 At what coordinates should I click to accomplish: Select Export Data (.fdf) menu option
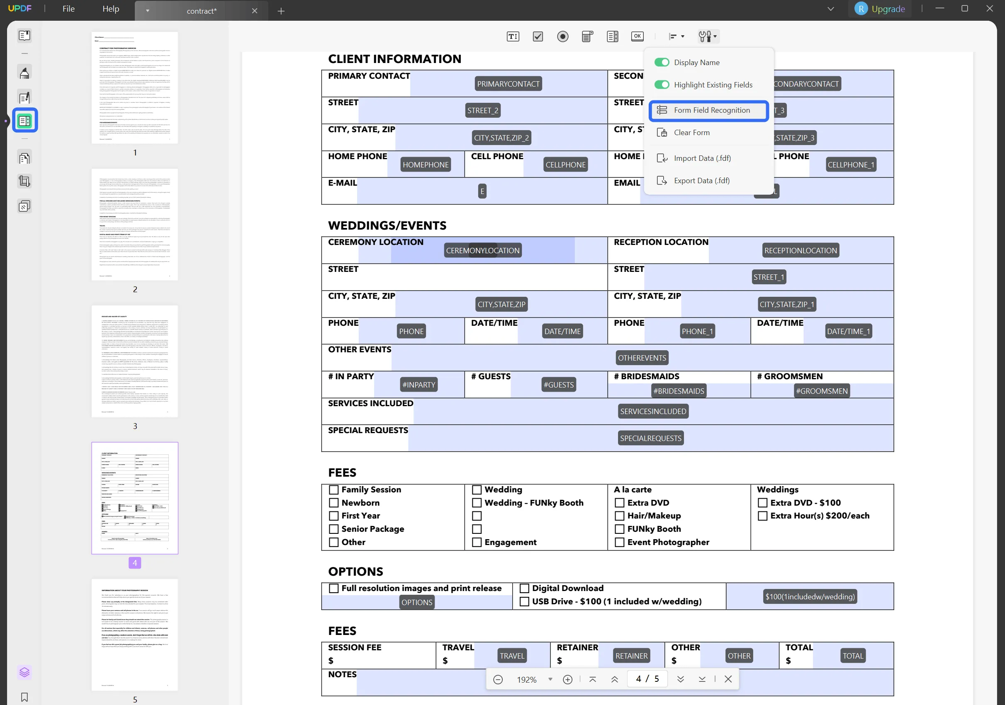[x=702, y=180]
